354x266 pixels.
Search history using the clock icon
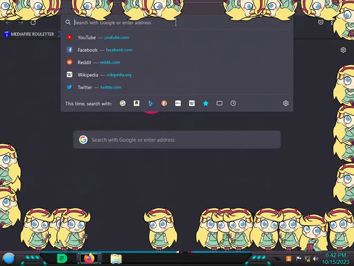(233, 103)
